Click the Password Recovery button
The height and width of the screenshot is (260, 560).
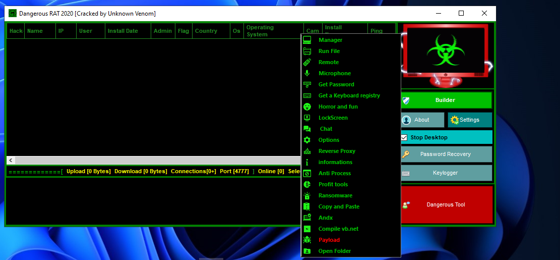(x=446, y=154)
